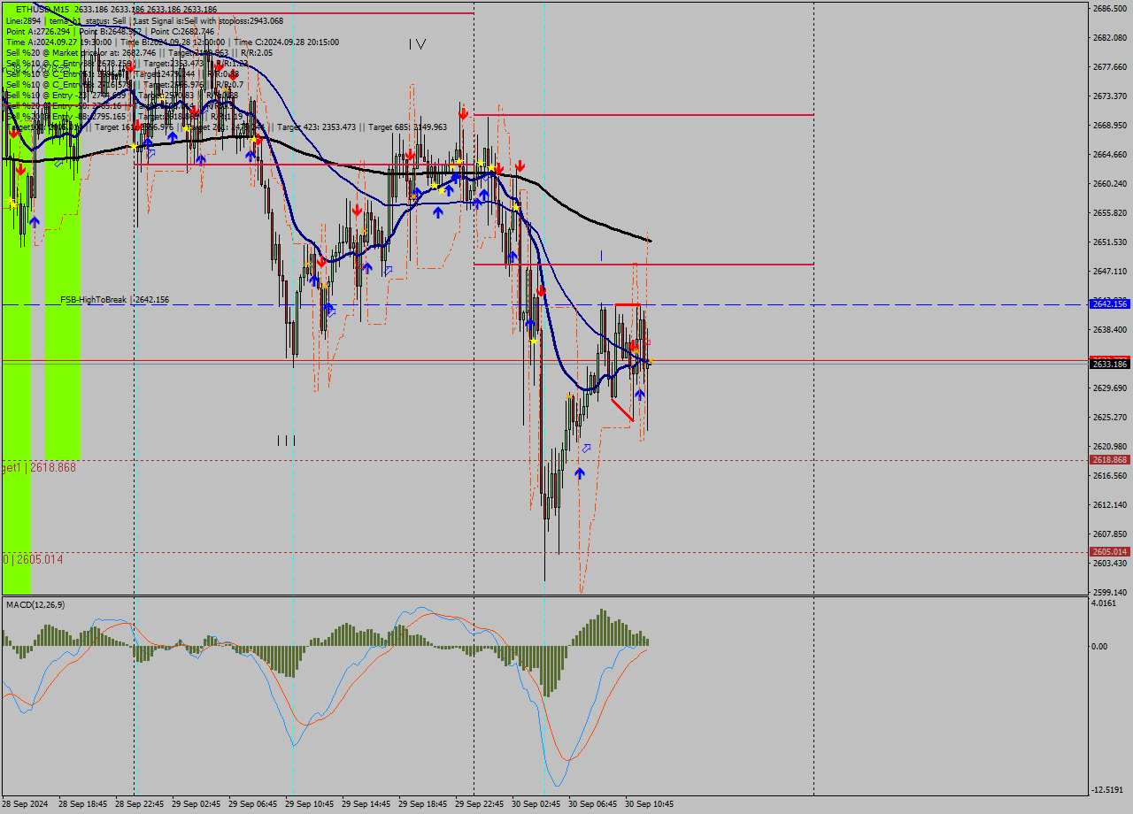Select the blue 2642.156 price tag on axis

[x=1109, y=303]
